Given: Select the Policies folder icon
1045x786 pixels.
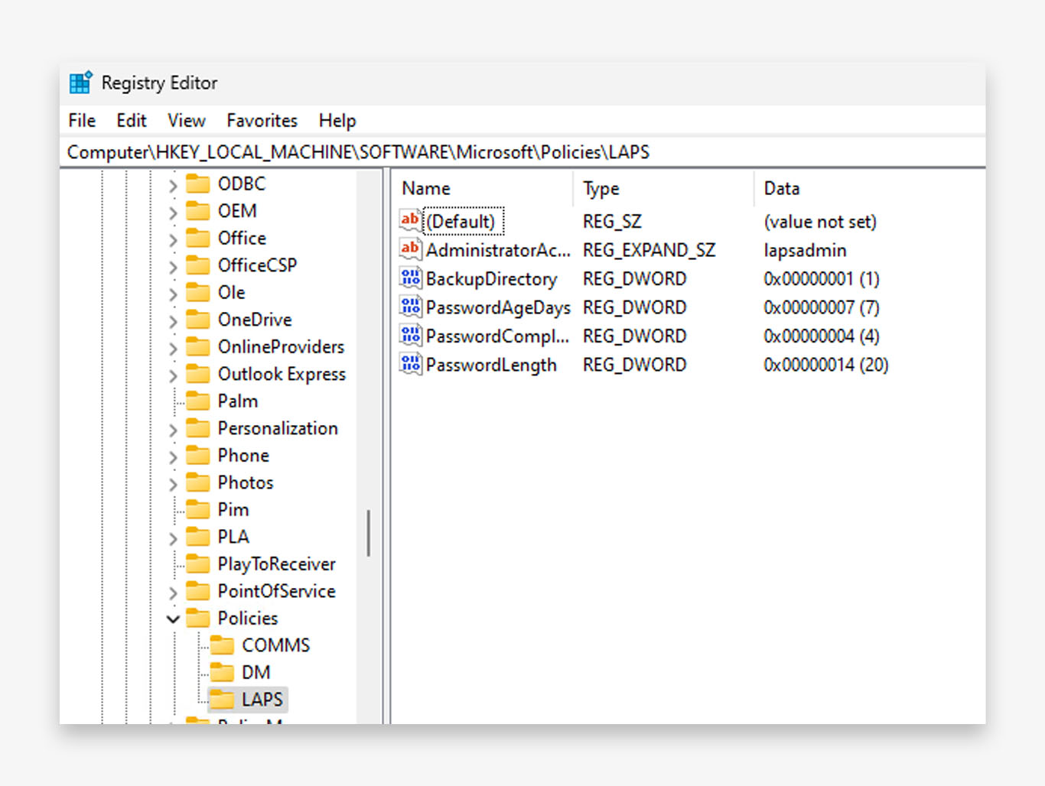Looking at the screenshot, I should 198,618.
